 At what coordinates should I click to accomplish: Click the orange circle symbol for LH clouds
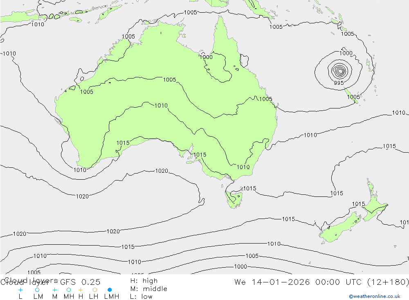(x=95, y=290)
